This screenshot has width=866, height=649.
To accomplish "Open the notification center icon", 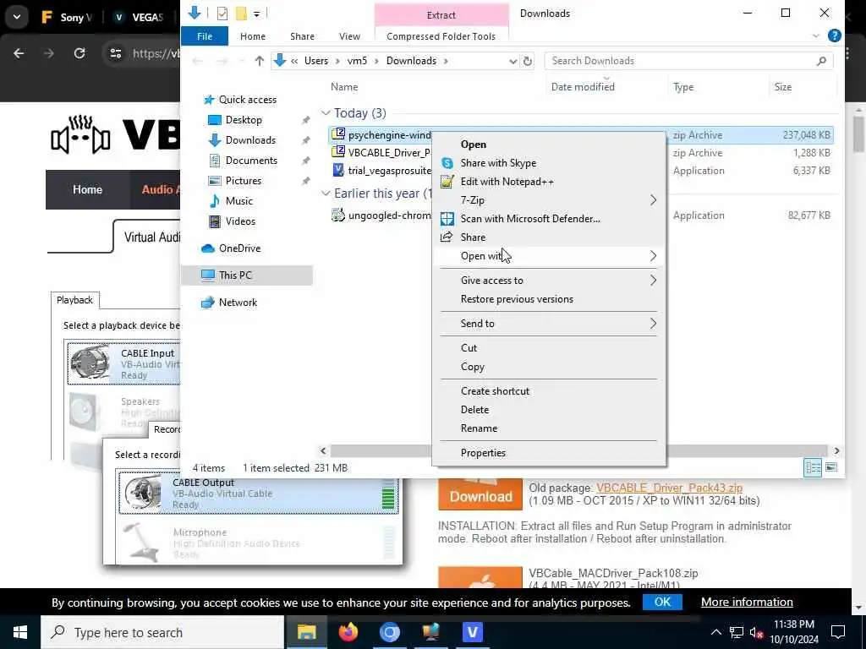I will point(838,632).
